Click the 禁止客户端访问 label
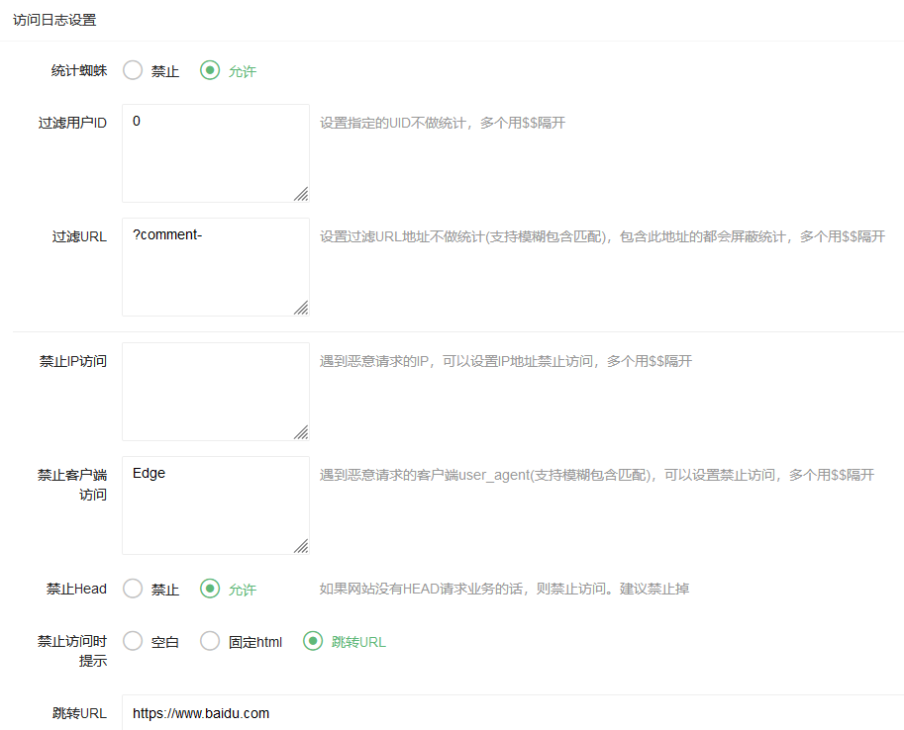 [72, 485]
